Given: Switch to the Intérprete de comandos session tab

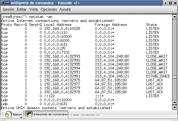Looking at the screenshot, I should (x=47, y=115).
